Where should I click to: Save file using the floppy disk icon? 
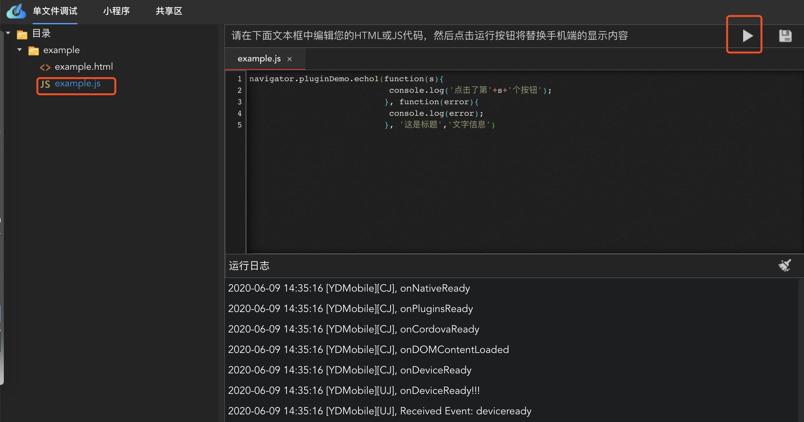[x=785, y=35]
